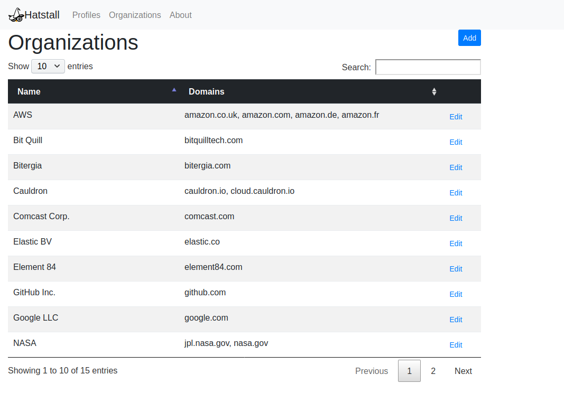Select the GitHub Inc. name cell
564x393 pixels.
(94, 294)
